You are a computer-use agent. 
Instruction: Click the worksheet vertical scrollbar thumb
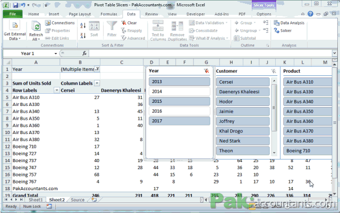(x=335, y=123)
